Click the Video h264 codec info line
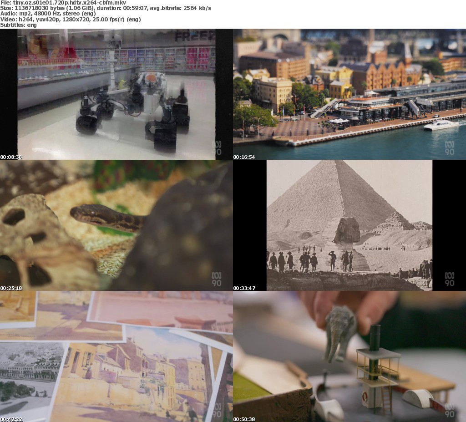This screenshot has width=466, height=422. [71, 20]
